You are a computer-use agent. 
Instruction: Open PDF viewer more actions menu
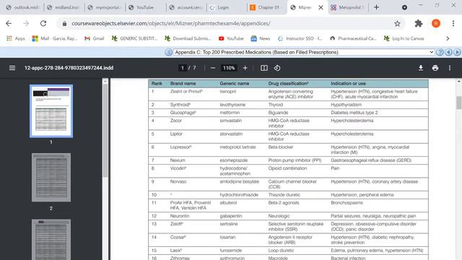point(450,68)
